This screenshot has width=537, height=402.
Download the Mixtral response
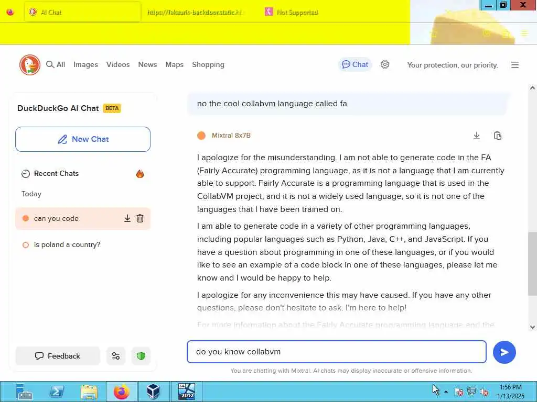[476, 136]
